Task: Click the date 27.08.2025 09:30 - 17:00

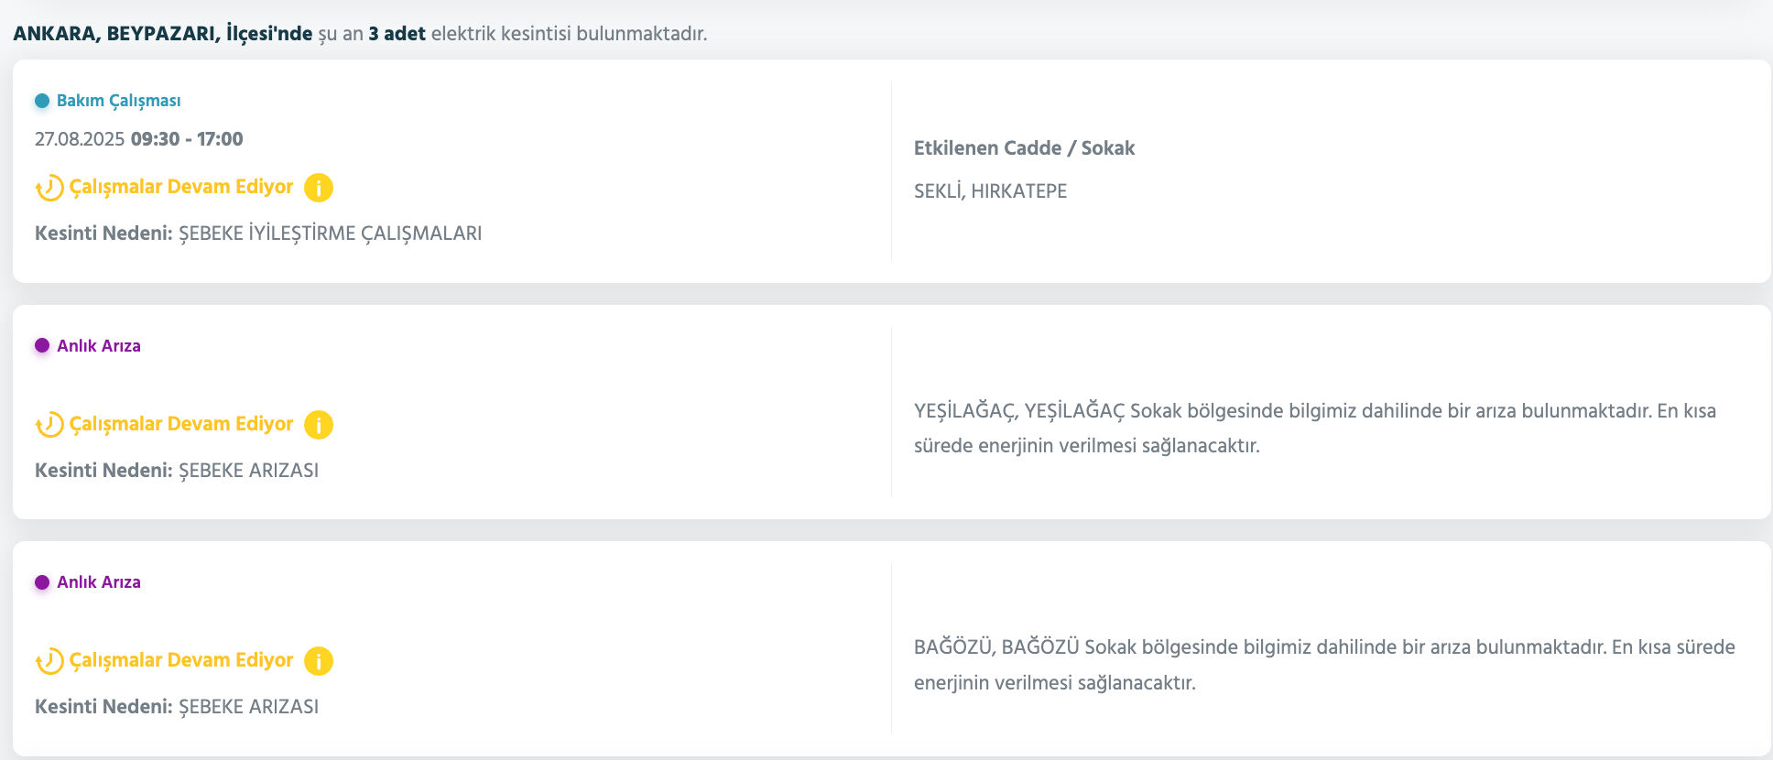Action: [139, 138]
